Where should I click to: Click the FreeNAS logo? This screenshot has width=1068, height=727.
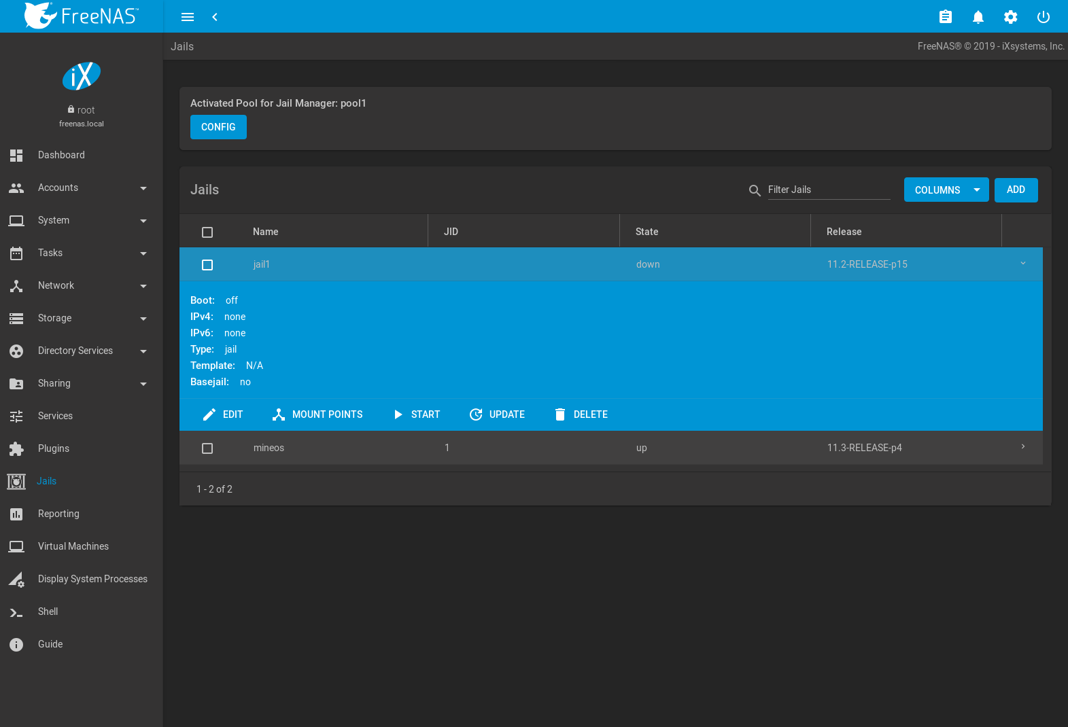82,16
